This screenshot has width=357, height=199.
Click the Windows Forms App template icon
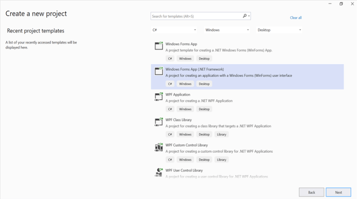[x=159, y=46]
